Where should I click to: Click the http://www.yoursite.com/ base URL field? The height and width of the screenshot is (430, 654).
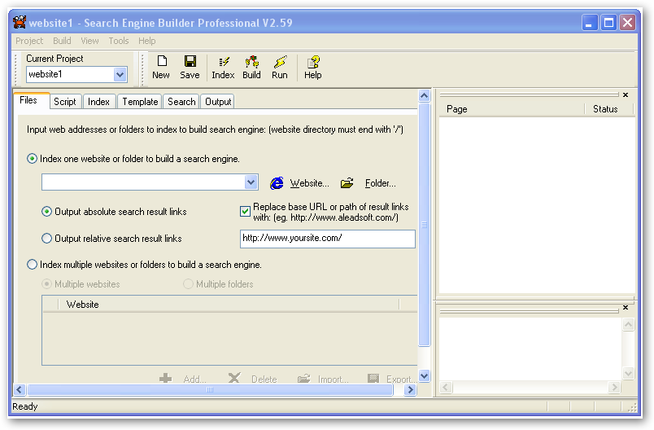pos(328,239)
